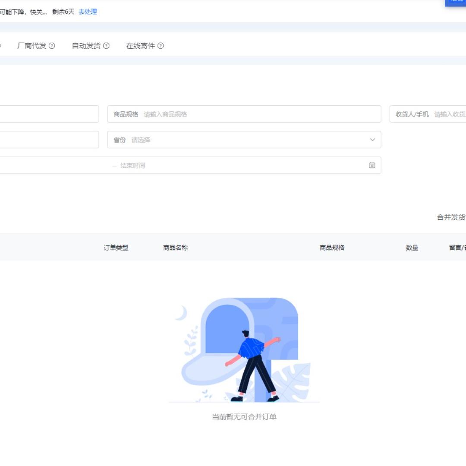Focus the 商品规格 input field

pos(259,114)
